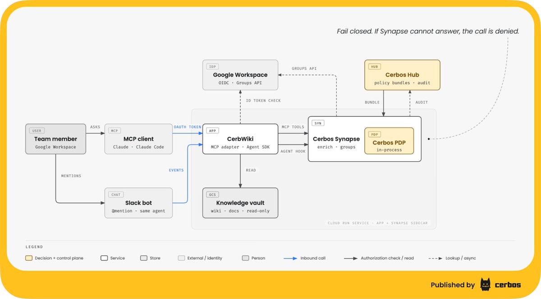Viewport: 541px width, 299px height.
Task: Click the External / identity legend swatch
Action: [x=181, y=258]
